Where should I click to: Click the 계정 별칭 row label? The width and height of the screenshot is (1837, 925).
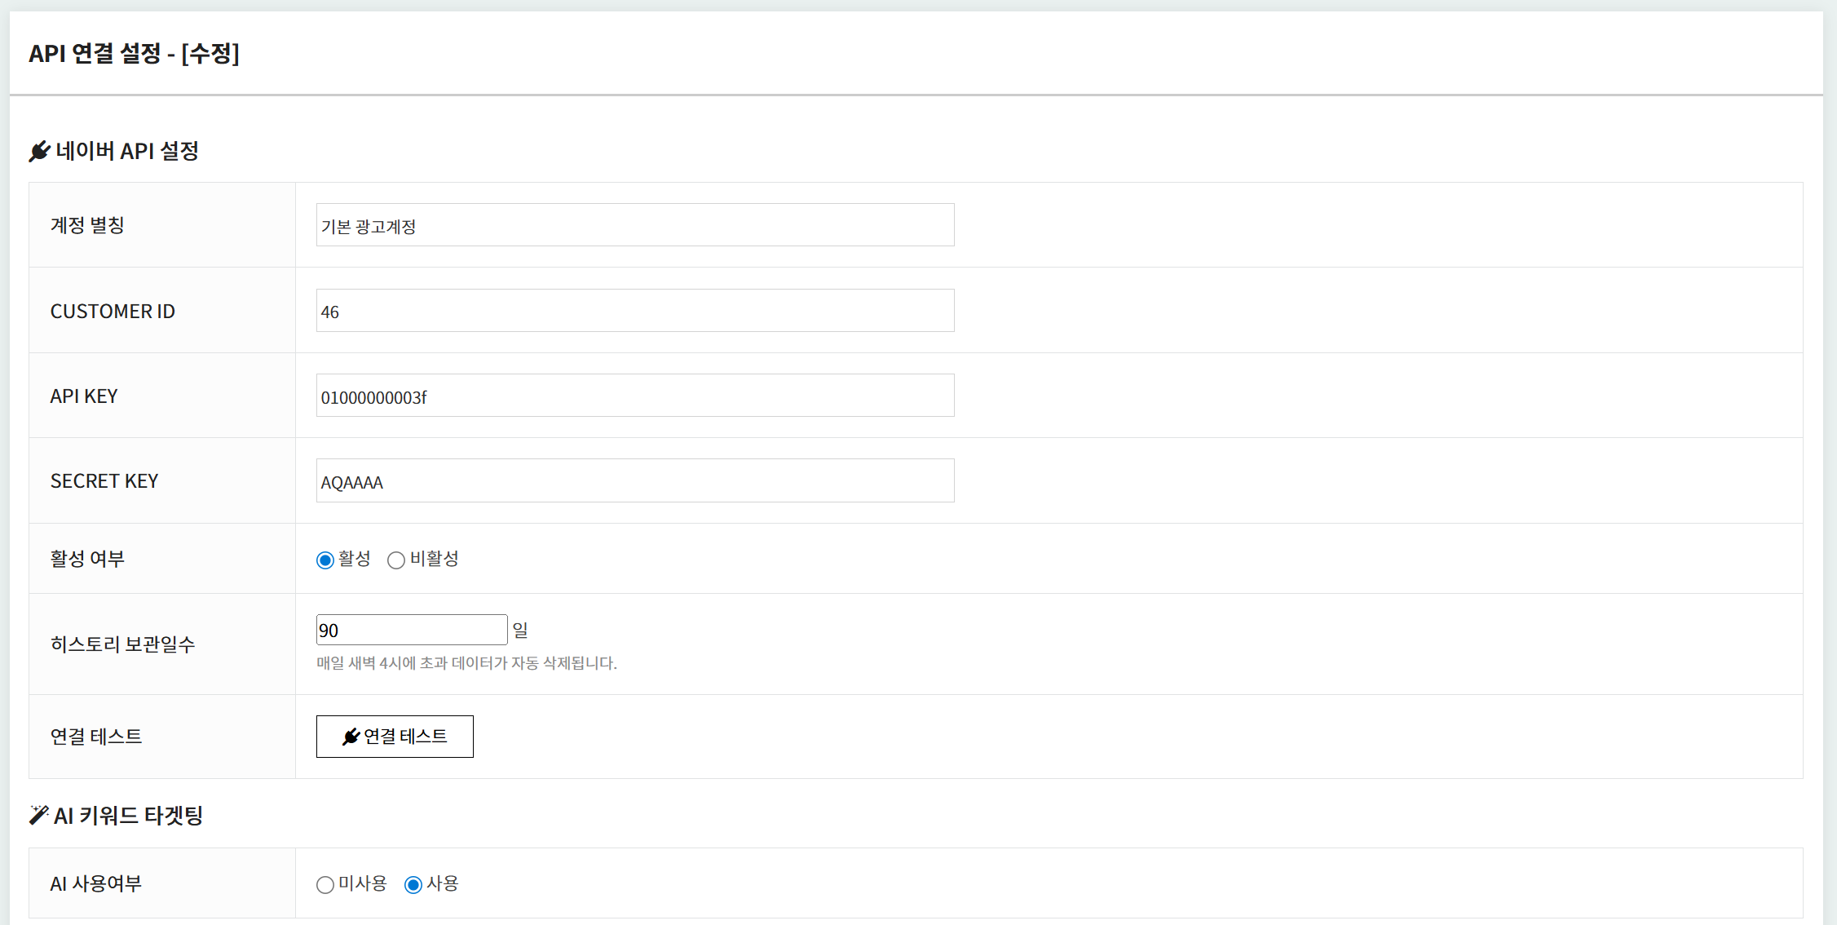[87, 225]
